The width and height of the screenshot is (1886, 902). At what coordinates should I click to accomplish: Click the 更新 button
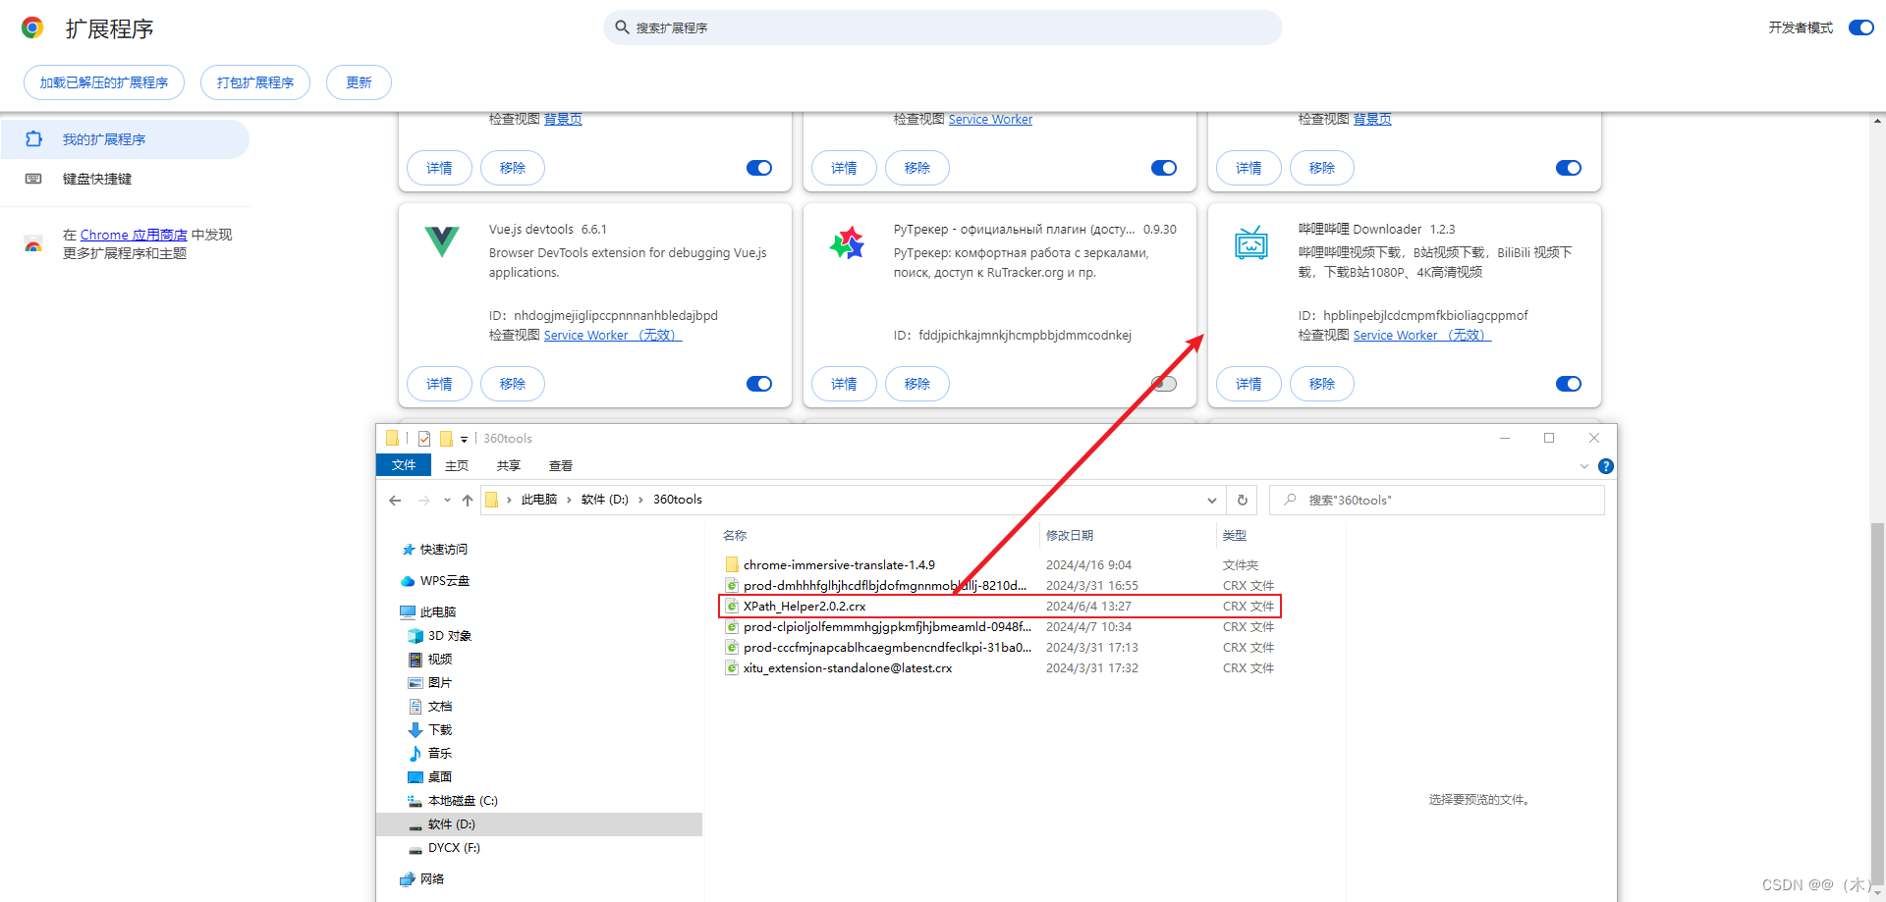(x=359, y=82)
